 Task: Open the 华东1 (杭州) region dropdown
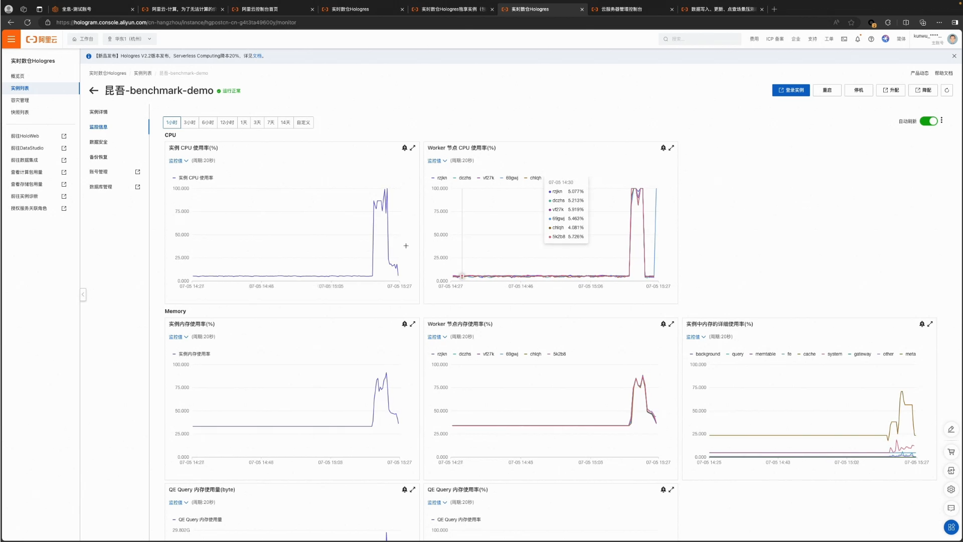click(x=129, y=39)
